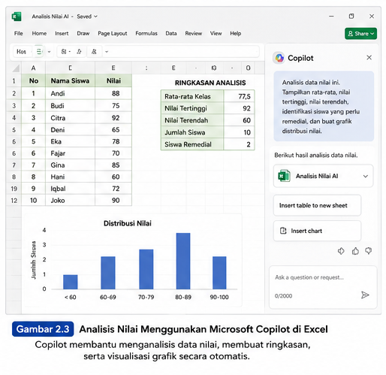Viewport: 386px width, 375px height.
Task: Click the middle icon in second toolbar group
Action: [x=79, y=52]
